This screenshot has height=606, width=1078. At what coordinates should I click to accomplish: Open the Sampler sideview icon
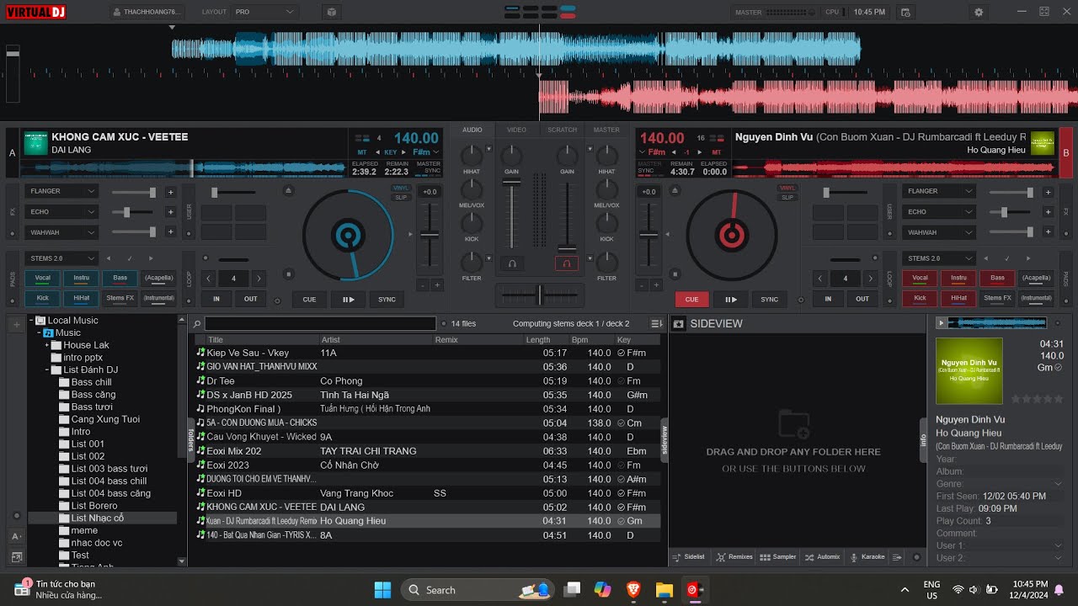click(777, 557)
